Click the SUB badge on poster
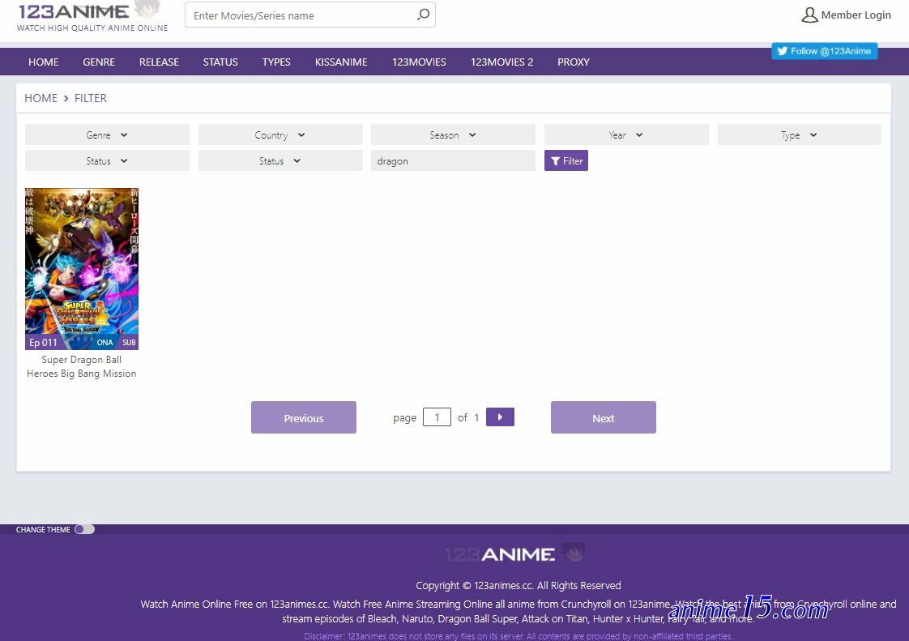The width and height of the screenshot is (909, 641). coord(130,342)
